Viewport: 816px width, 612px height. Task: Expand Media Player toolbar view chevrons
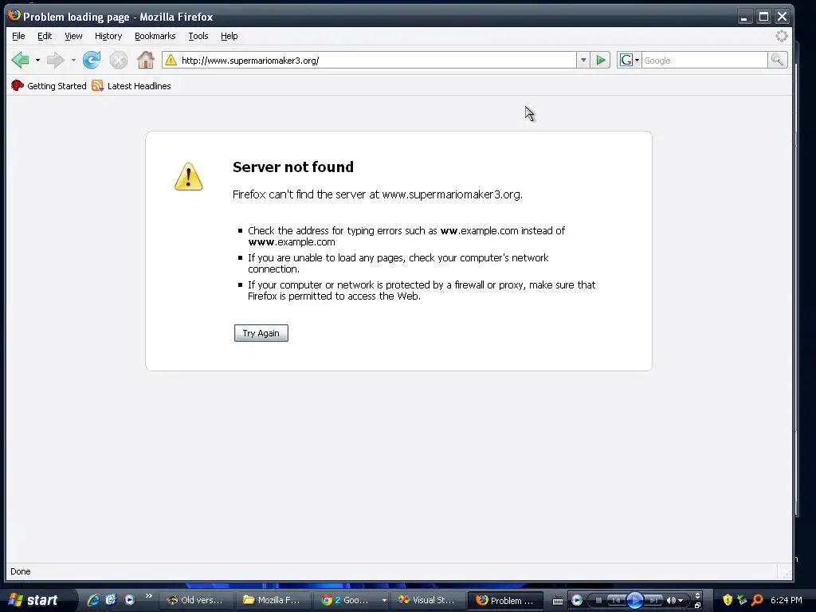point(697,595)
